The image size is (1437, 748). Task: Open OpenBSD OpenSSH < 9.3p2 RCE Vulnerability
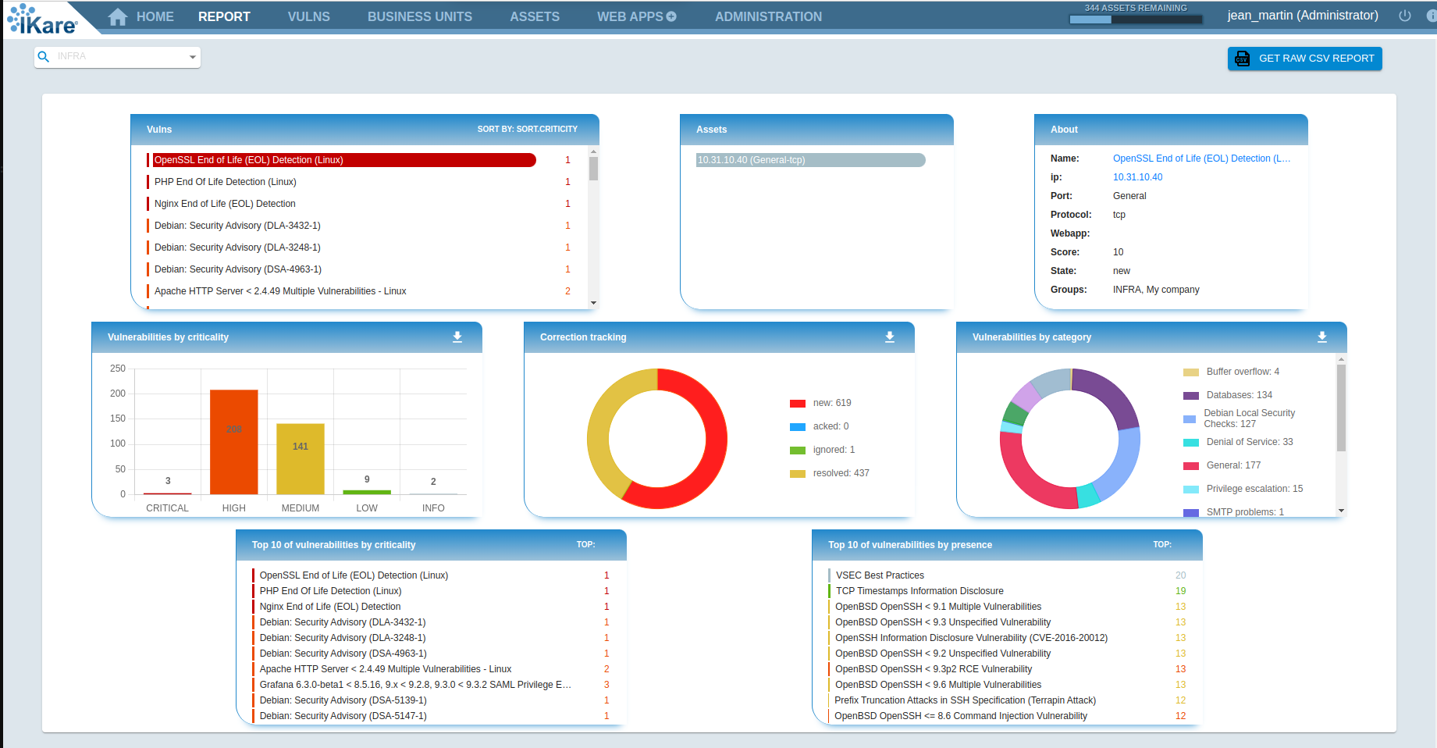pyautogui.click(x=1007, y=669)
